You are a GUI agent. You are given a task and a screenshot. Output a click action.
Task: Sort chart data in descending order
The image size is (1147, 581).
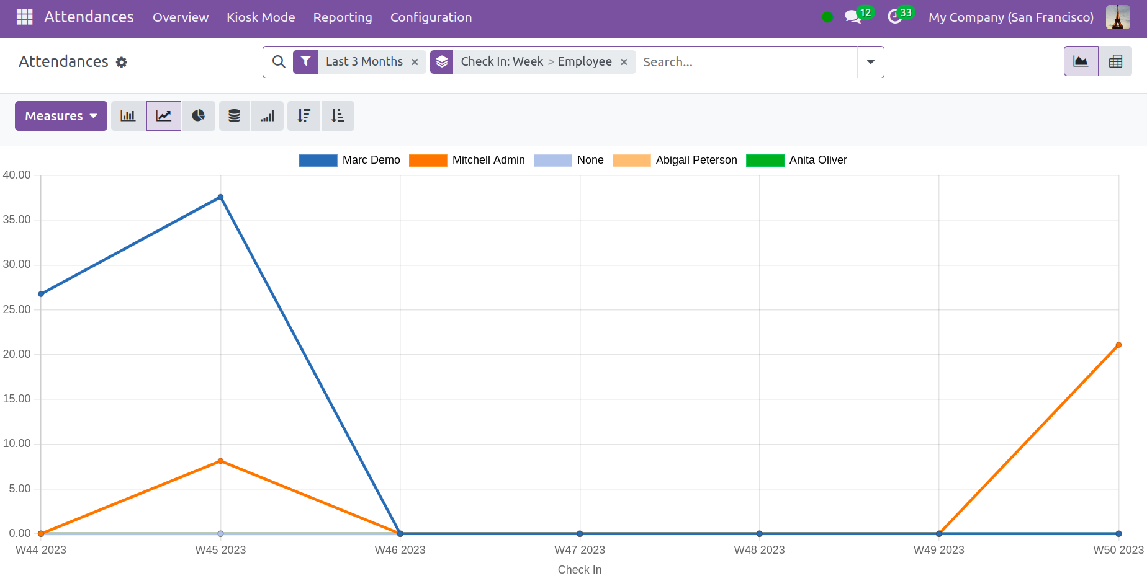click(x=304, y=116)
